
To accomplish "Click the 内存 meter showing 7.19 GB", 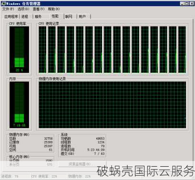I will coord(19,105).
